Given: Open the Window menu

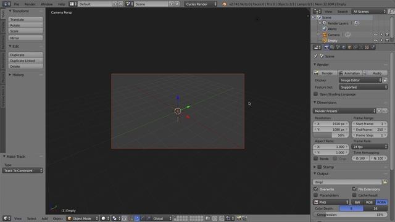Looking at the screenshot, I should tap(47, 4).
